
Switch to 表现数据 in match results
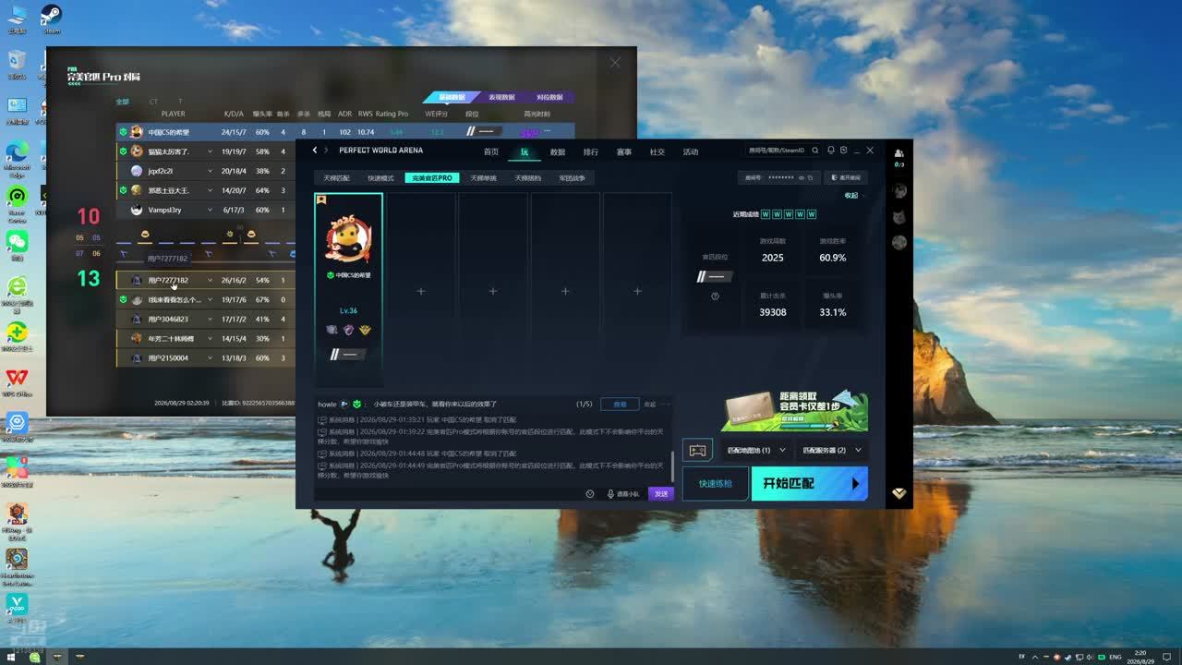(x=501, y=97)
